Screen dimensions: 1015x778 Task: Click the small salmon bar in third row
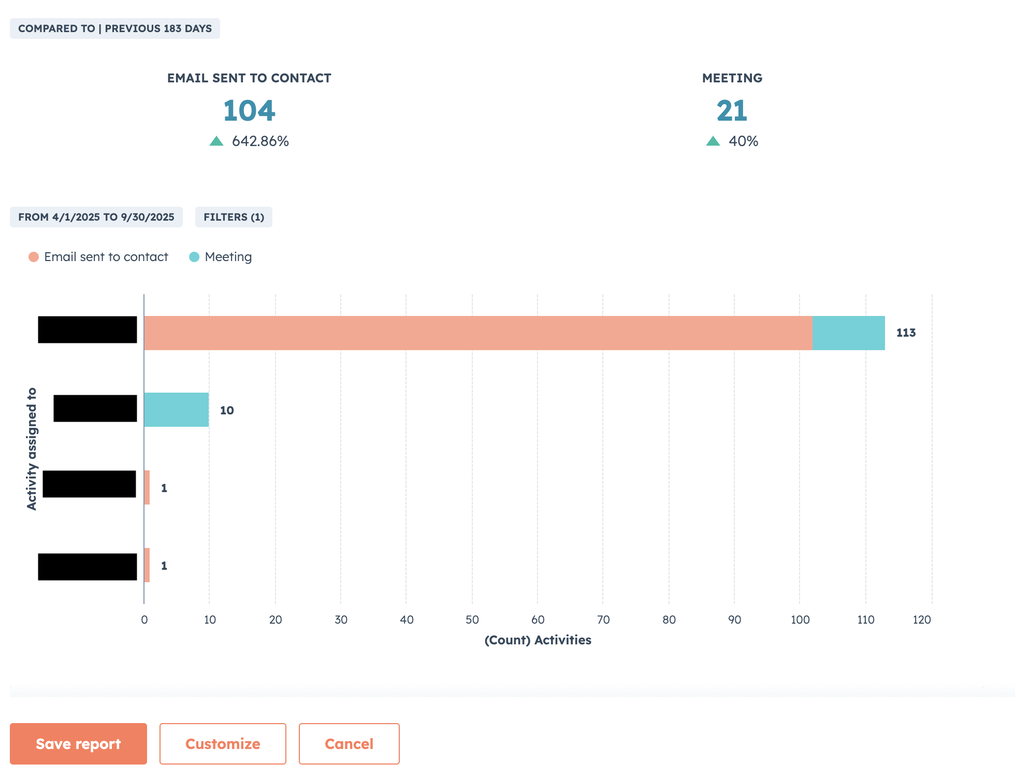point(147,487)
